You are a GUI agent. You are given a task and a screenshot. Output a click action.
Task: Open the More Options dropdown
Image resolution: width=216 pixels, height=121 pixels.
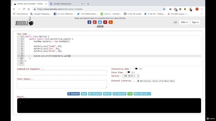142,94
